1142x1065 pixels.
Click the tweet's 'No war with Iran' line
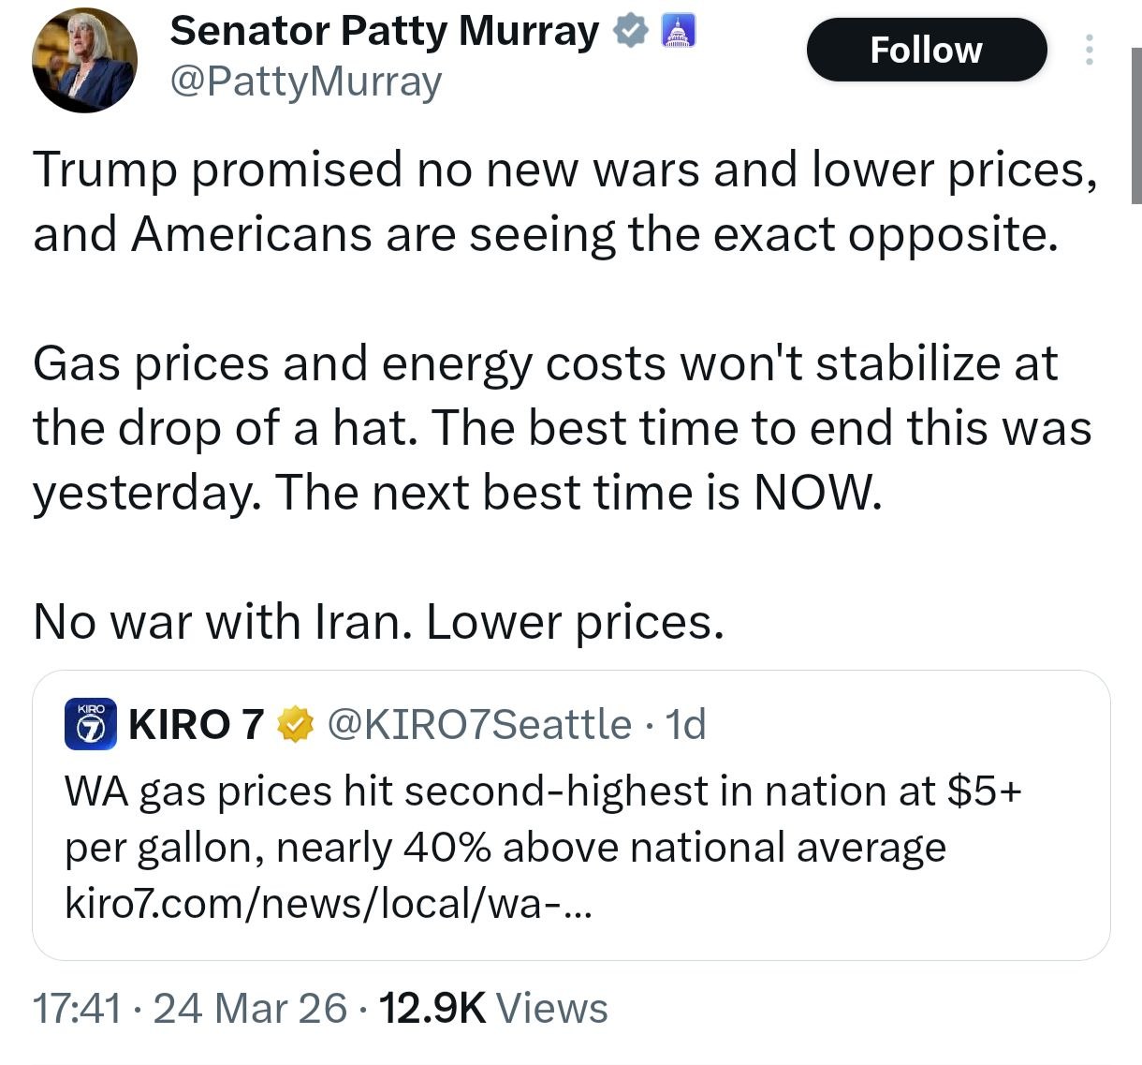pyautogui.click(x=378, y=621)
